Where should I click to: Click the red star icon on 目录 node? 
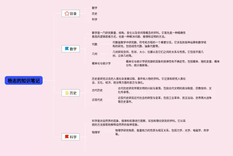click(x=67, y=13)
